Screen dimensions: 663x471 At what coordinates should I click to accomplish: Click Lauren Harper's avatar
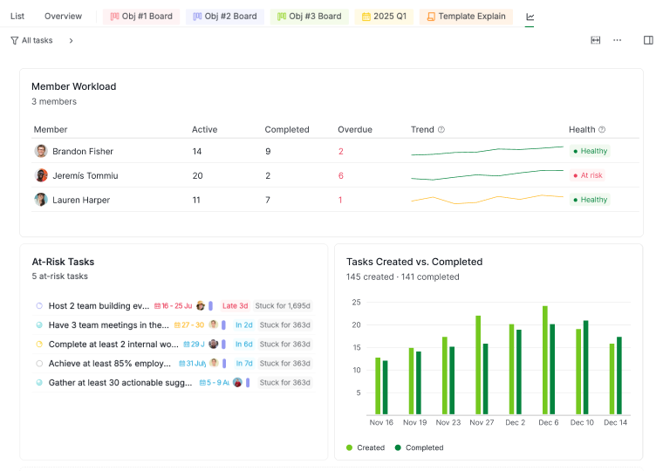click(41, 200)
